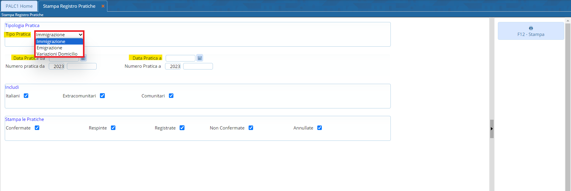Image resolution: width=571 pixels, height=191 pixels.
Task: Open calendar picker for Data Pratica a
Action: point(200,58)
